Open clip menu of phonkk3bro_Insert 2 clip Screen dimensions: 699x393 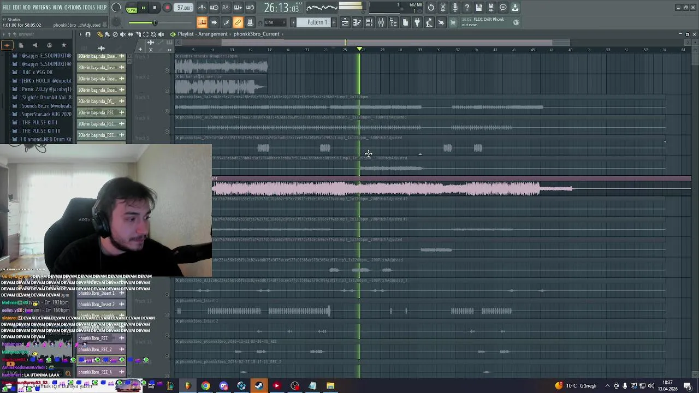coord(177,321)
